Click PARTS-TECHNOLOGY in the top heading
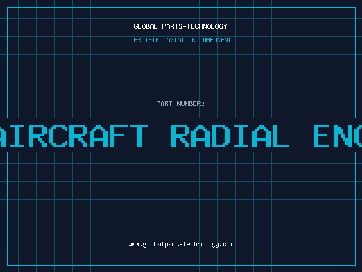The height and width of the screenshot is (272, 362). pos(195,26)
